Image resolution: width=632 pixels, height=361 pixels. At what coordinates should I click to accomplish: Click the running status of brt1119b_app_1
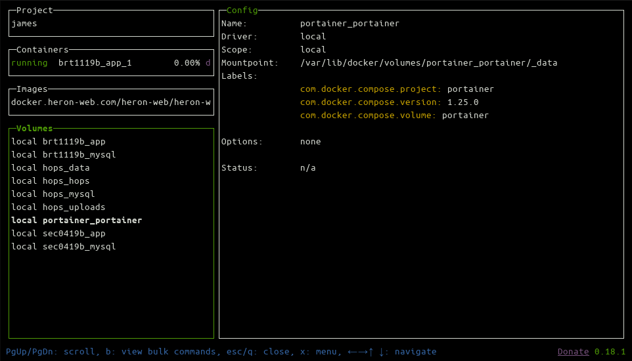[30, 63]
